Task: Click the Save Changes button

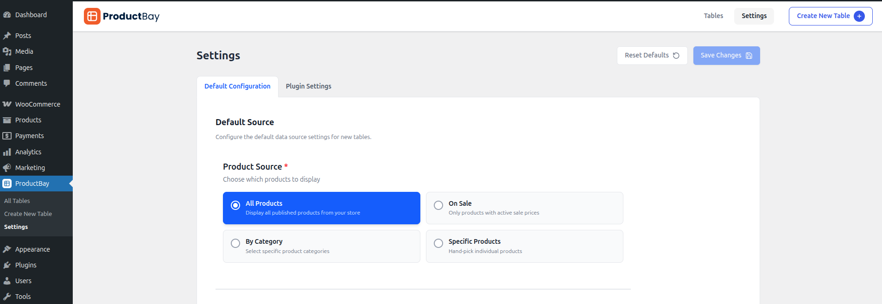Action: tap(726, 56)
